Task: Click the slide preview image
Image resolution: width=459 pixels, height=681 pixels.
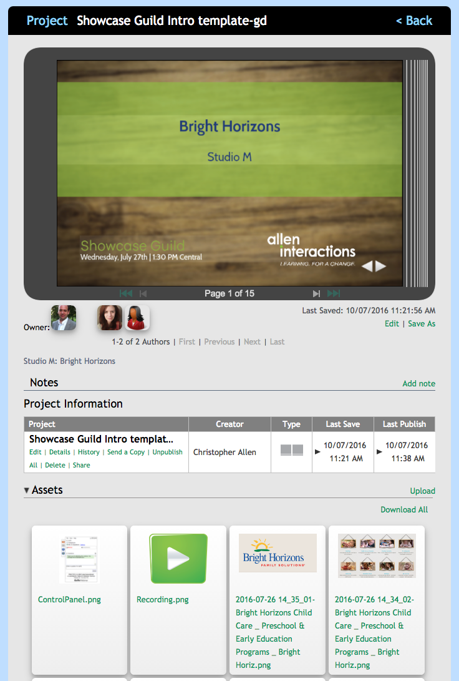Action: (229, 174)
